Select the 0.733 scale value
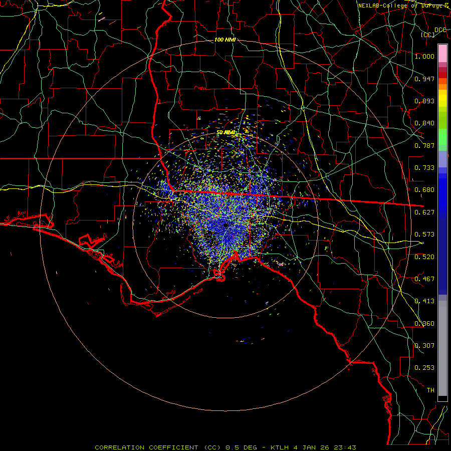Image resolution: width=451 pixels, height=451 pixels. [x=424, y=168]
